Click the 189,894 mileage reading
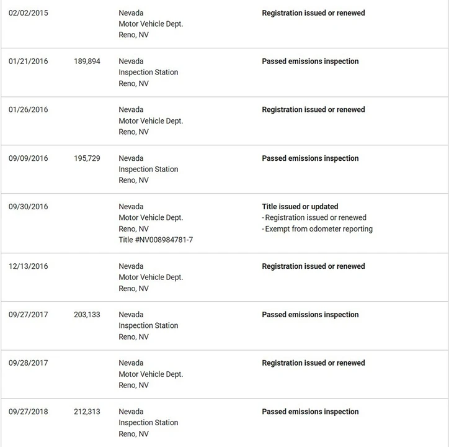 pyautogui.click(x=87, y=61)
